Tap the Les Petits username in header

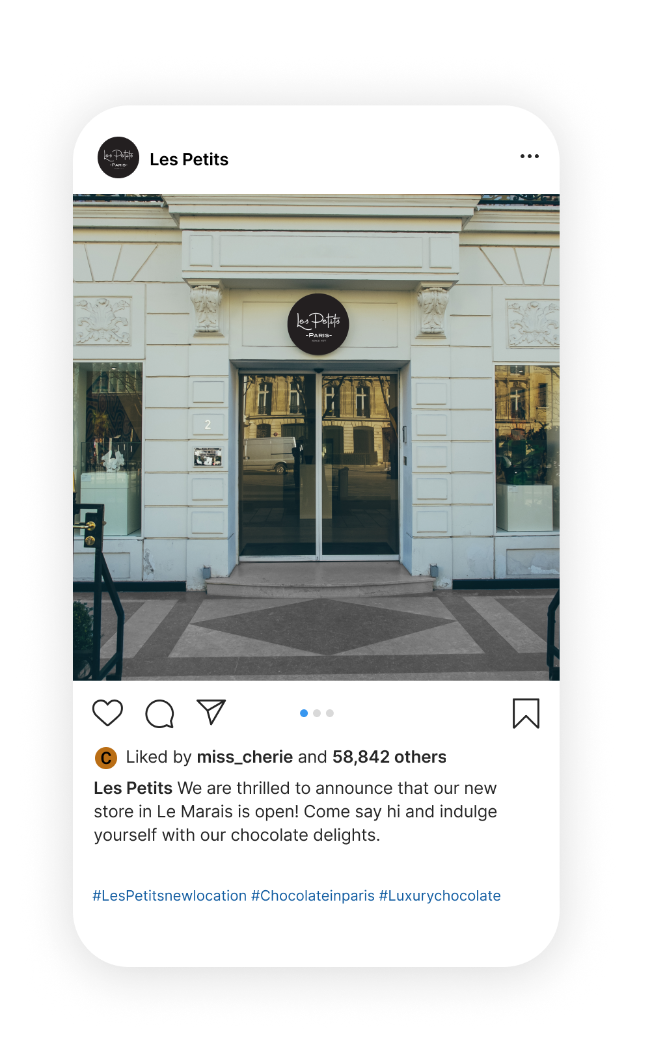[189, 159]
